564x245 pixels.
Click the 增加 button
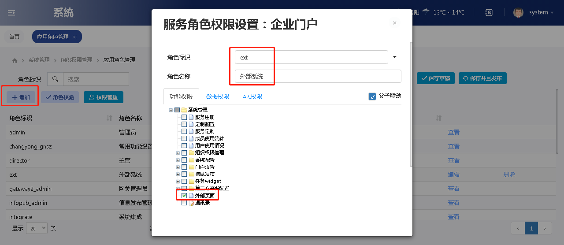coord(21,97)
